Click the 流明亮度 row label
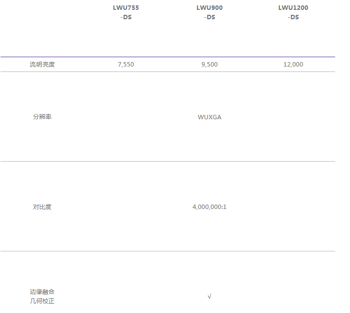Screen dimensions: 350x313 42,65
